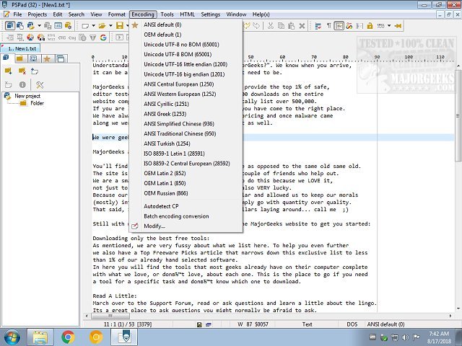Toggle the pilcrow special characters icon
This screenshot has height=346, width=462.
point(328,26)
